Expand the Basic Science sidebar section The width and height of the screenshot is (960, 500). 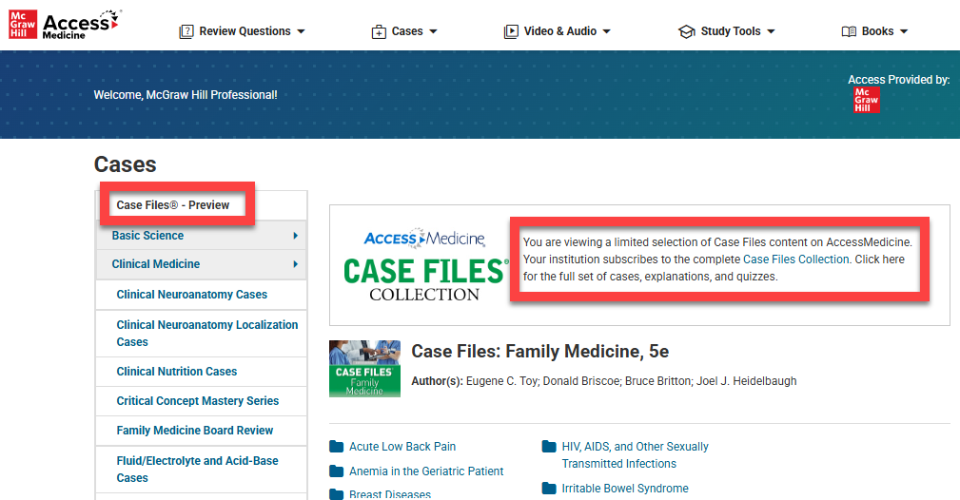pyautogui.click(x=295, y=236)
